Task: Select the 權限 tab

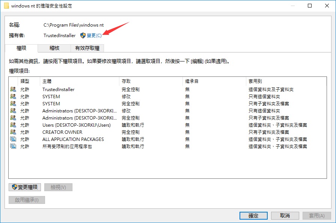Action: pos(21,48)
